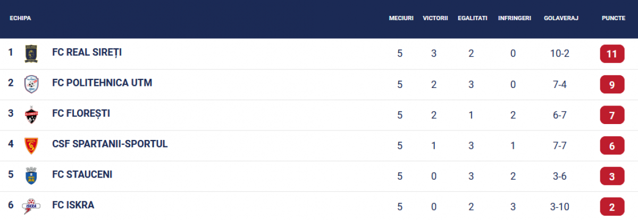638x220 pixels.
Task: Select the FC Stauceni team name
Action: tap(82, 174)
